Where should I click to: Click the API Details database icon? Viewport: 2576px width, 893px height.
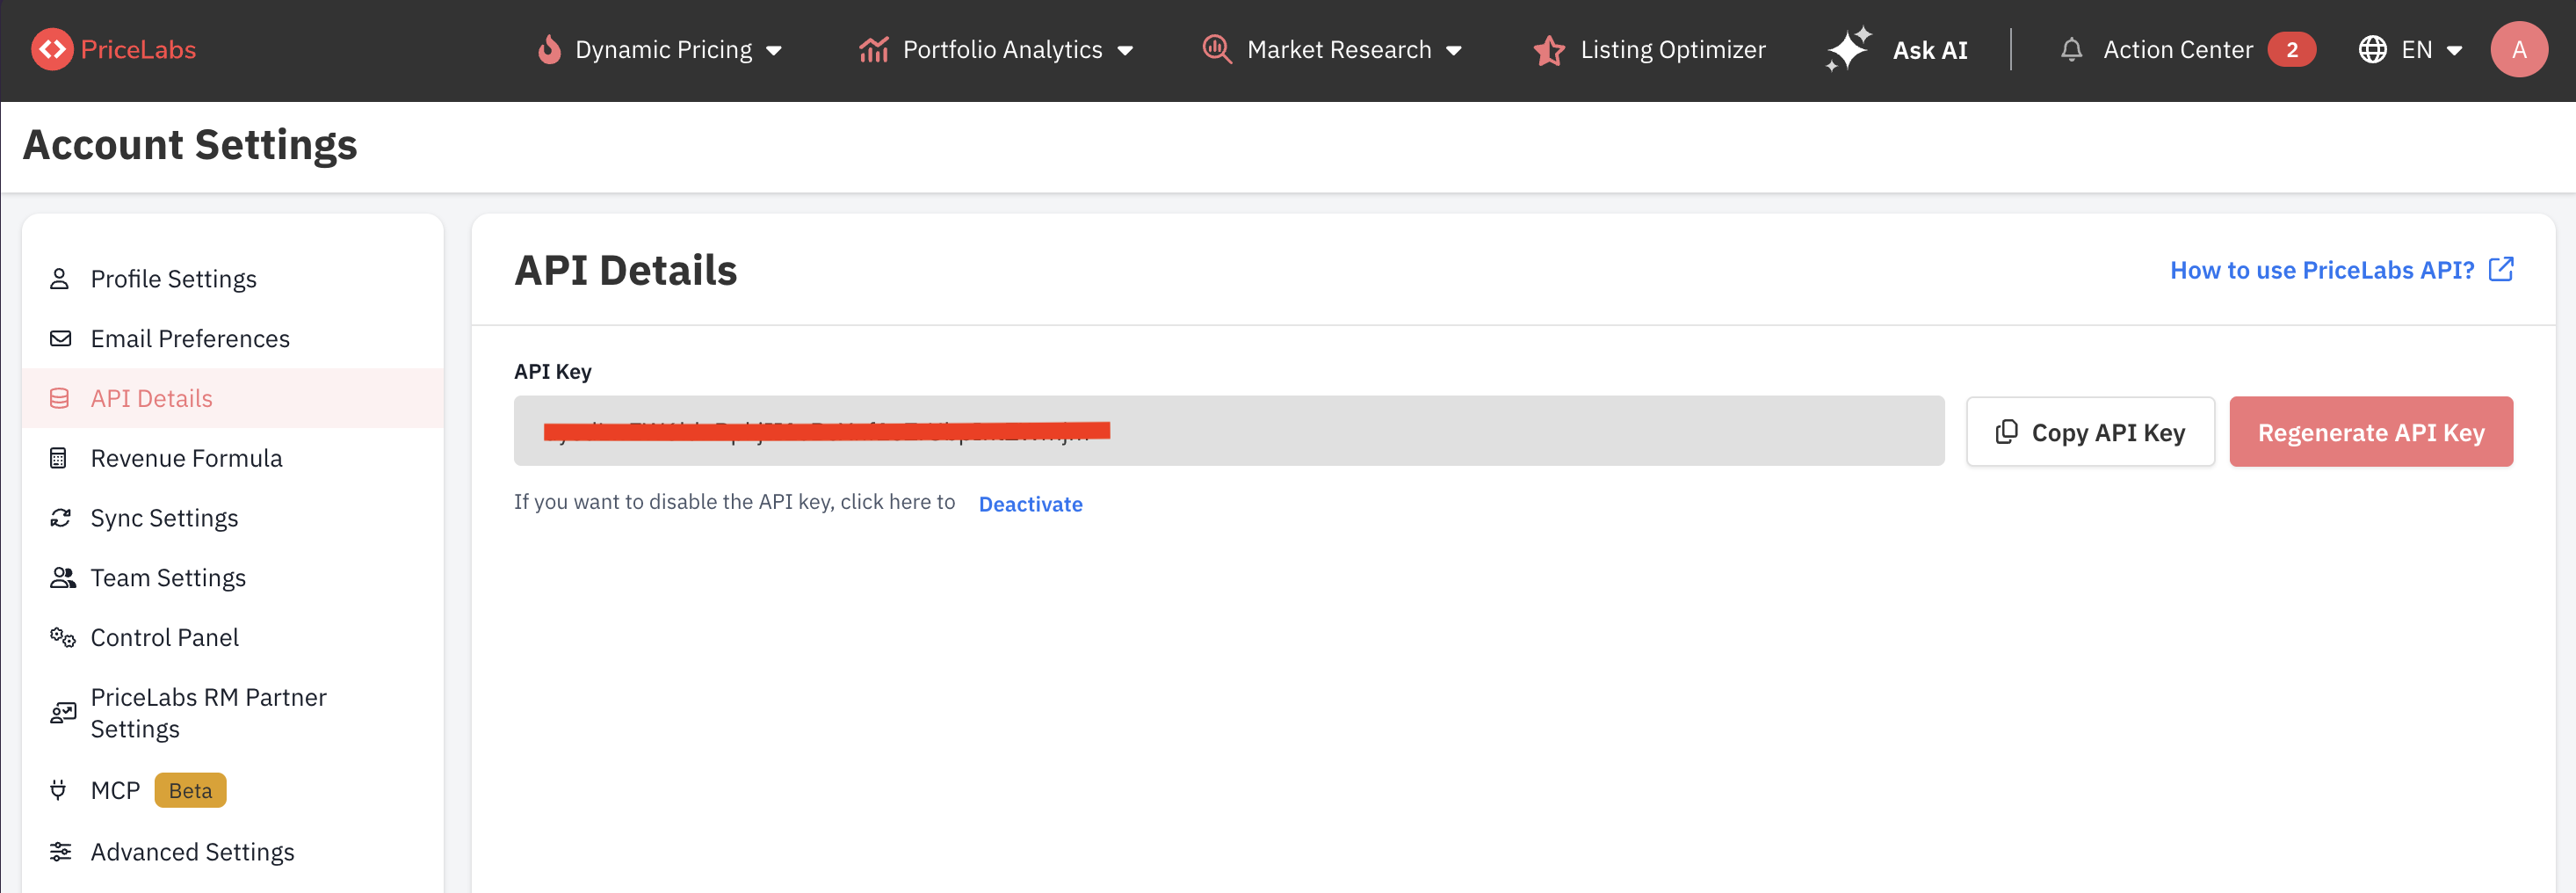coord(60,399)
